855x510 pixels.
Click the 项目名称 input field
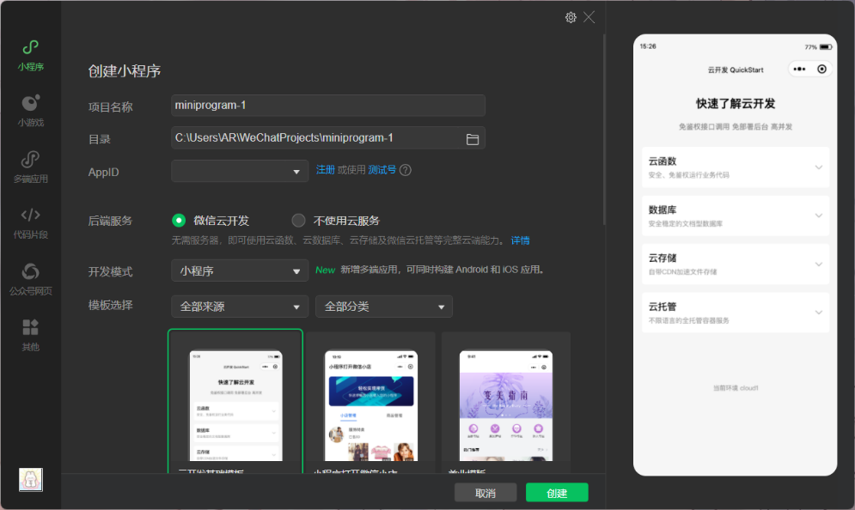point(328,105)
